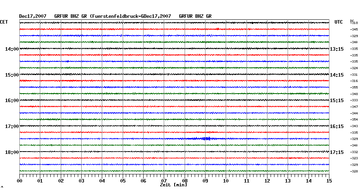Select minute 11 on the time axis
This screenshot has width=360, height=191.
(x=247, y=181)
